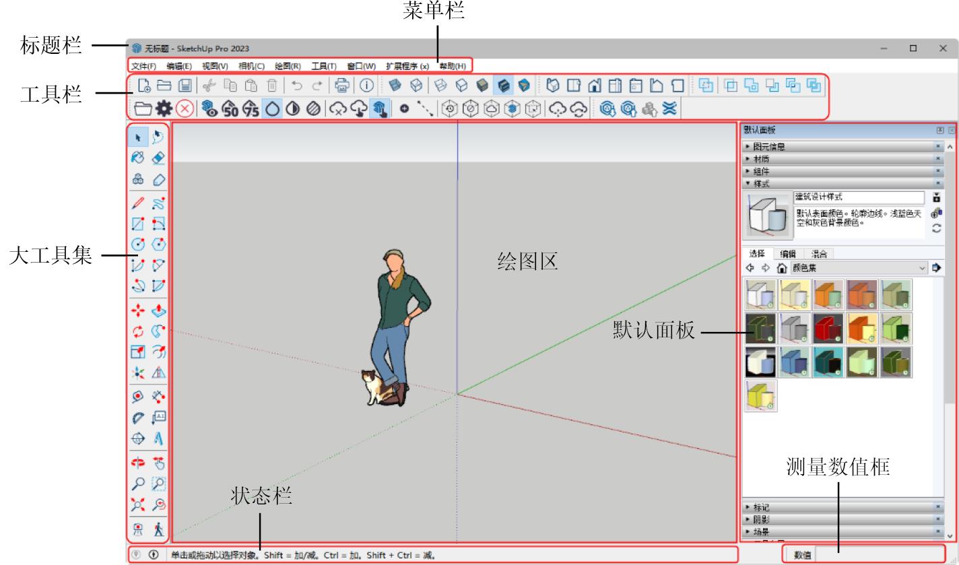Activate the Move tool
Screen dimensions: 959x565
click(137, 310)
